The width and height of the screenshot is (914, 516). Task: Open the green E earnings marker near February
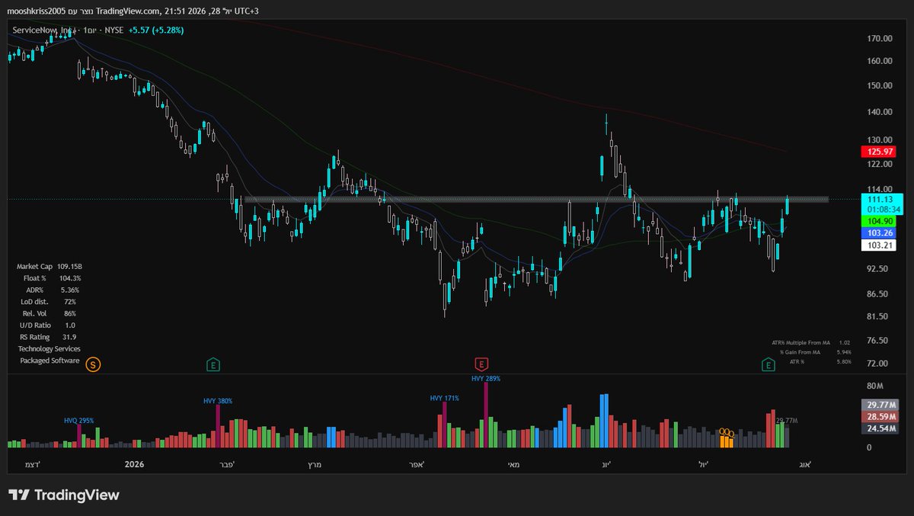point(214,365)
